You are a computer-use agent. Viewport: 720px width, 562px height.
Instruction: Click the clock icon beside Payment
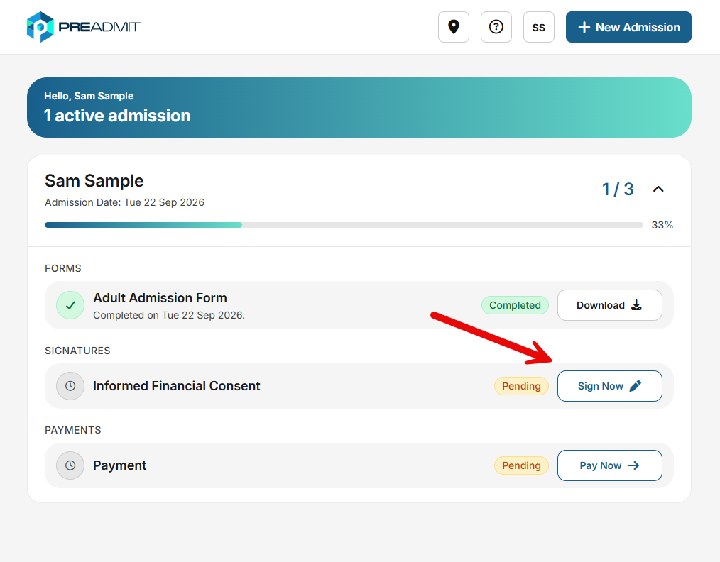pos(70,465)
